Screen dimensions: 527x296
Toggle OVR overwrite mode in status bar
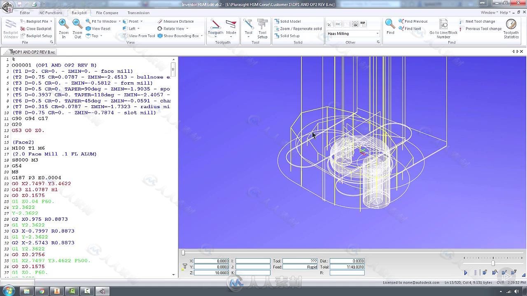pos(500,282)
